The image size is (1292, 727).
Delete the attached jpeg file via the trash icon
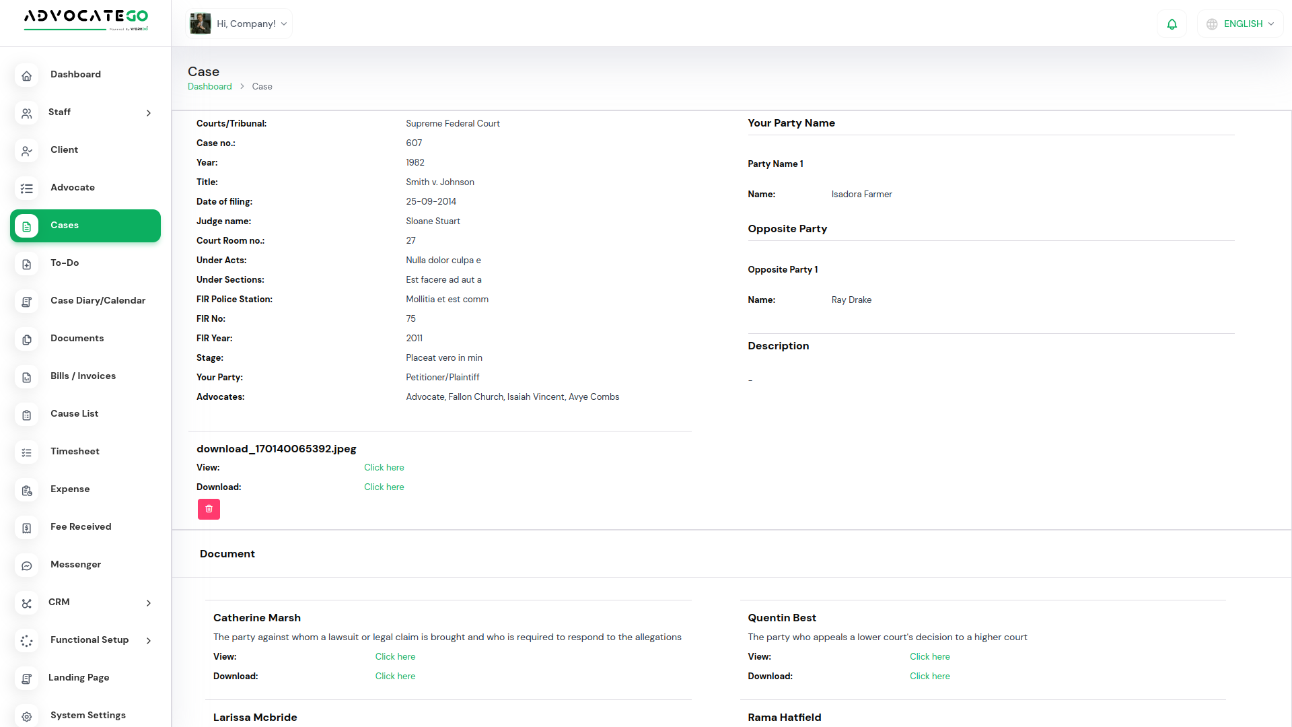pyautogui.click(x=209, y=509)
